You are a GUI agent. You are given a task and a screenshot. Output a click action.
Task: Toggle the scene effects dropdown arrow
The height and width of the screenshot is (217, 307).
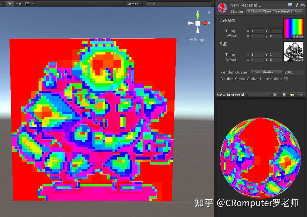(x=33, y=4)
